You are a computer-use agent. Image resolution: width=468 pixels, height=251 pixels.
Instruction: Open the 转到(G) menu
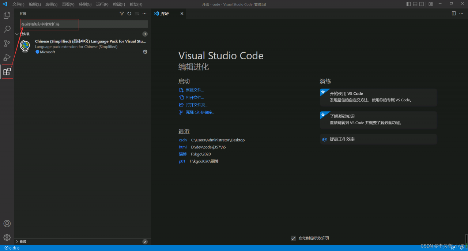85,4
